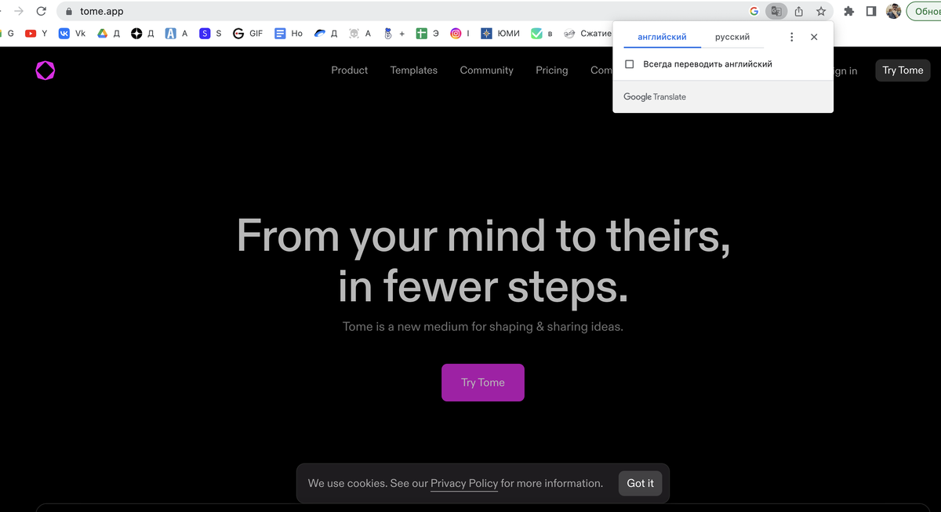Enable Всегда переводить английский checkbox
This screenshot has width=941, height=512.
pyautogui.click(x=630, y=64)
